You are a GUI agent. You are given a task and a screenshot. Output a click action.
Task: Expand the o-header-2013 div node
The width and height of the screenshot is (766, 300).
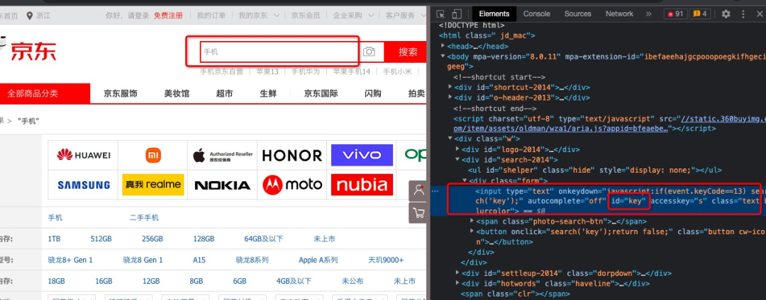[450, 98]
